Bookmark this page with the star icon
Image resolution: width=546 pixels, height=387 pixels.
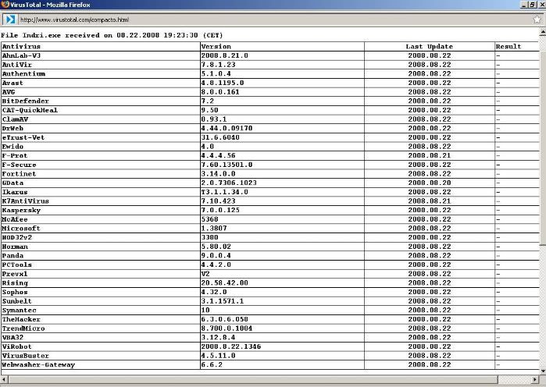pos(537,20)
